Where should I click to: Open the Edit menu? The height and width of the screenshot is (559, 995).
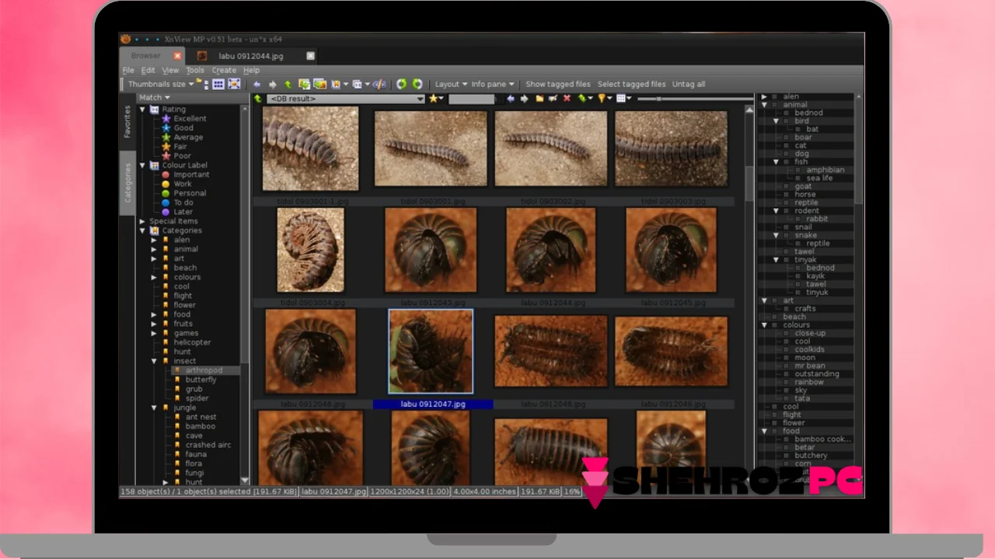coord(148,70)
